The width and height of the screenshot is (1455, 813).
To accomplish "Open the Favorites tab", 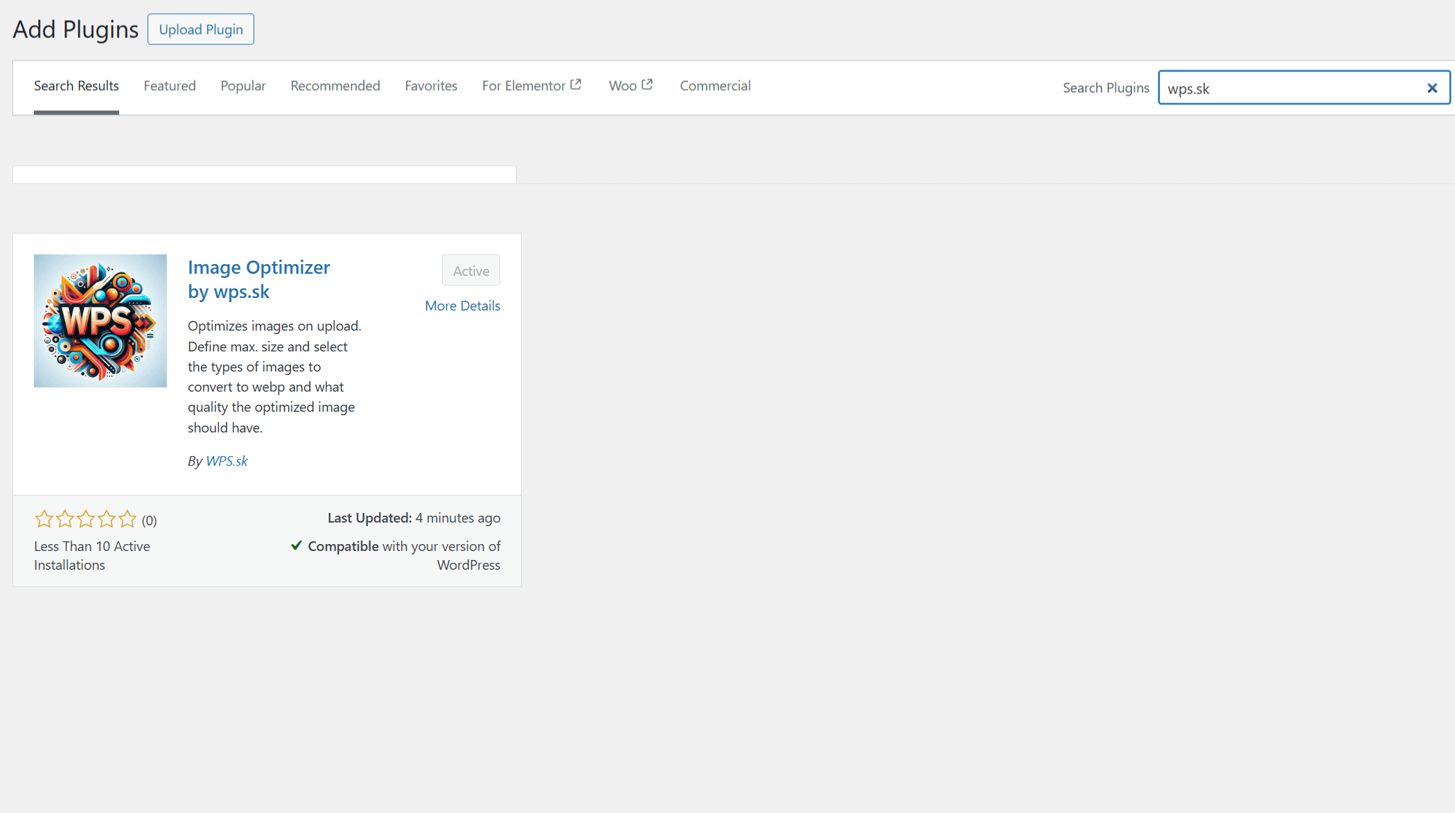I will (431, 86).
